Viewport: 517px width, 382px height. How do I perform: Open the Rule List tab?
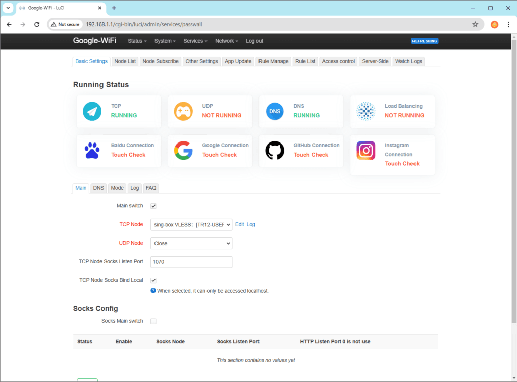click(x=305, y=61)
